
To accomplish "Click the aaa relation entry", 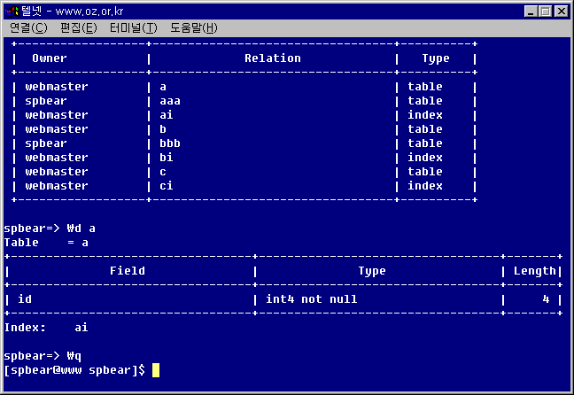I will click(170, 101).
